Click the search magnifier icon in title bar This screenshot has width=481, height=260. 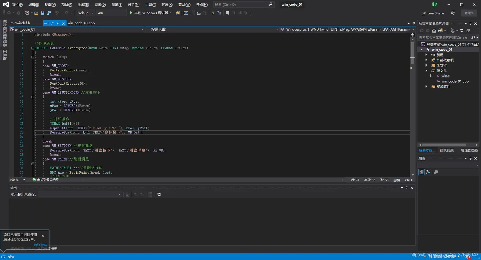270,4
